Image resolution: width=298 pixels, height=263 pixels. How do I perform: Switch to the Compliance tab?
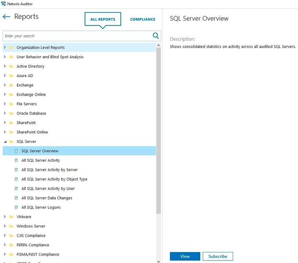point(143,19)
